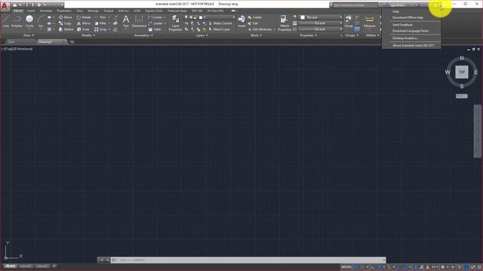Expand the Layers panel
The width and height of the screenshot is (483, 271).
[x=202, y=35]
